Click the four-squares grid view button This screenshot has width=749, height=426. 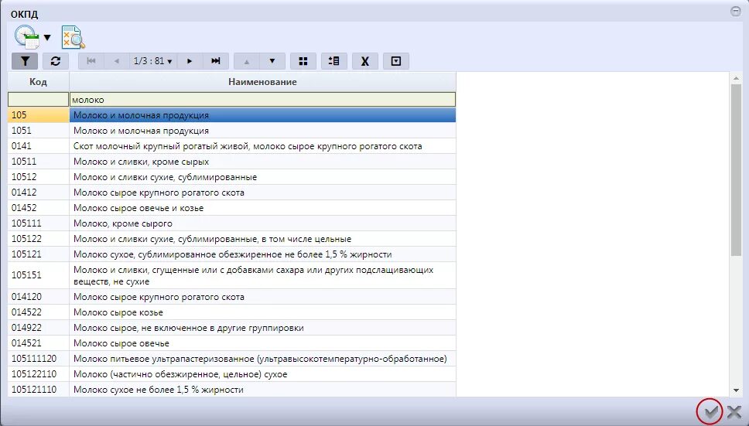pos(303,61)
